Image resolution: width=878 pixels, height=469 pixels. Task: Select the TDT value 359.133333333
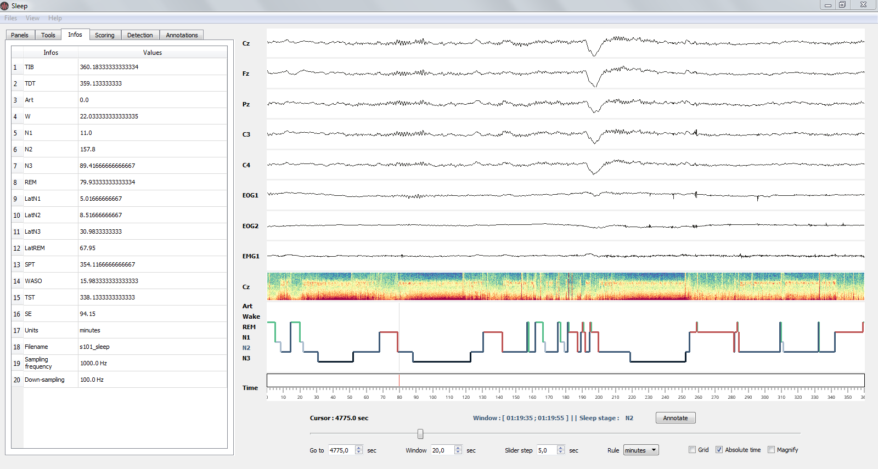(x=101, y=83)
